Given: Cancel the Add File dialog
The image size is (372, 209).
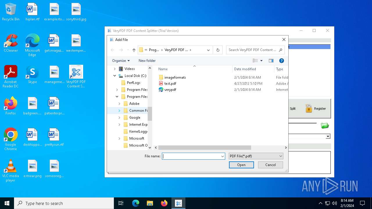Looking at the screenshot, I should click(x=270, y=165).
